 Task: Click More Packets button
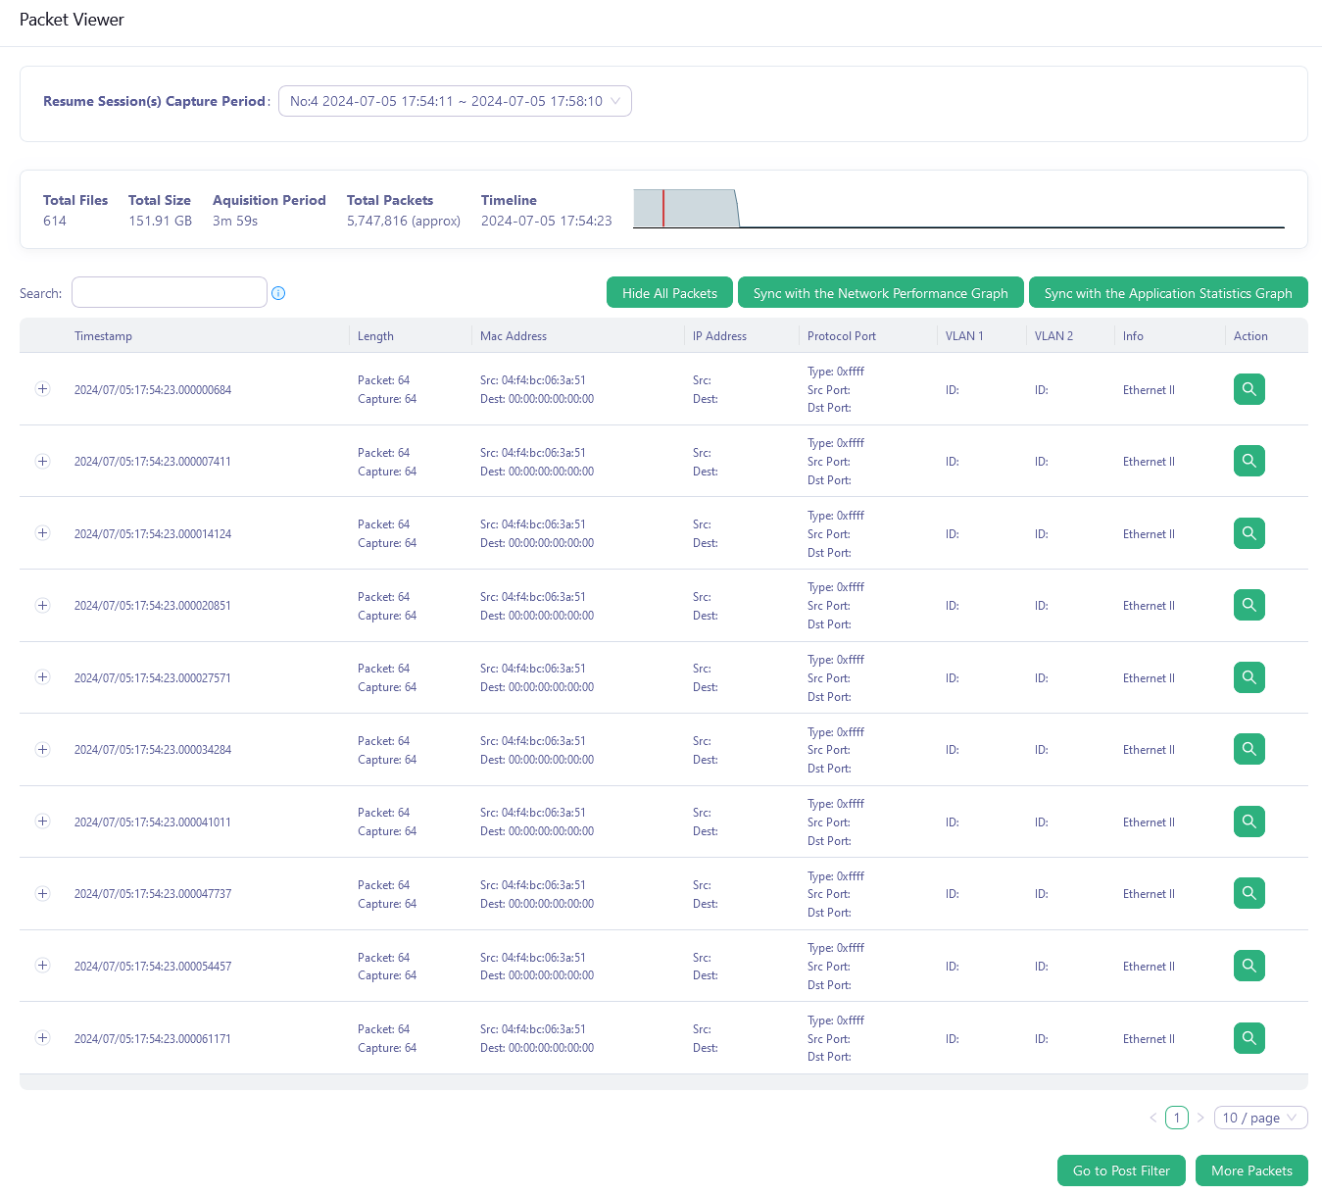tap(1251, 1170)
